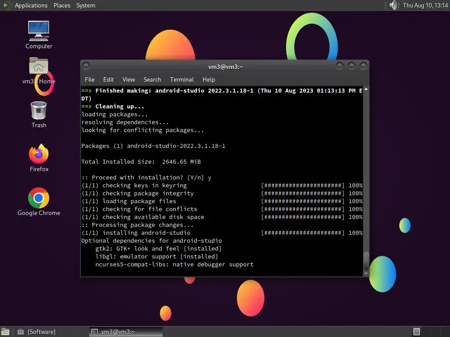Screen dimensions: 450x337
Task: Click the 'Optional dependencies for android-studio' line
Action: [x=152, y=241]
